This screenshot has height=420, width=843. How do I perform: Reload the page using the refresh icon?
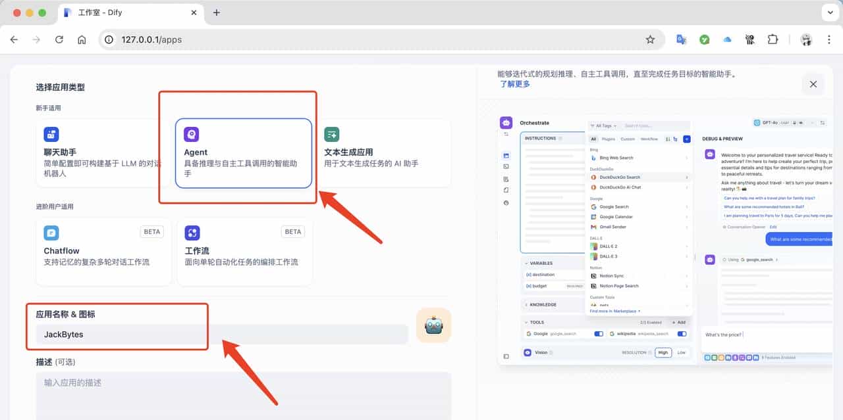click(59, 39)
